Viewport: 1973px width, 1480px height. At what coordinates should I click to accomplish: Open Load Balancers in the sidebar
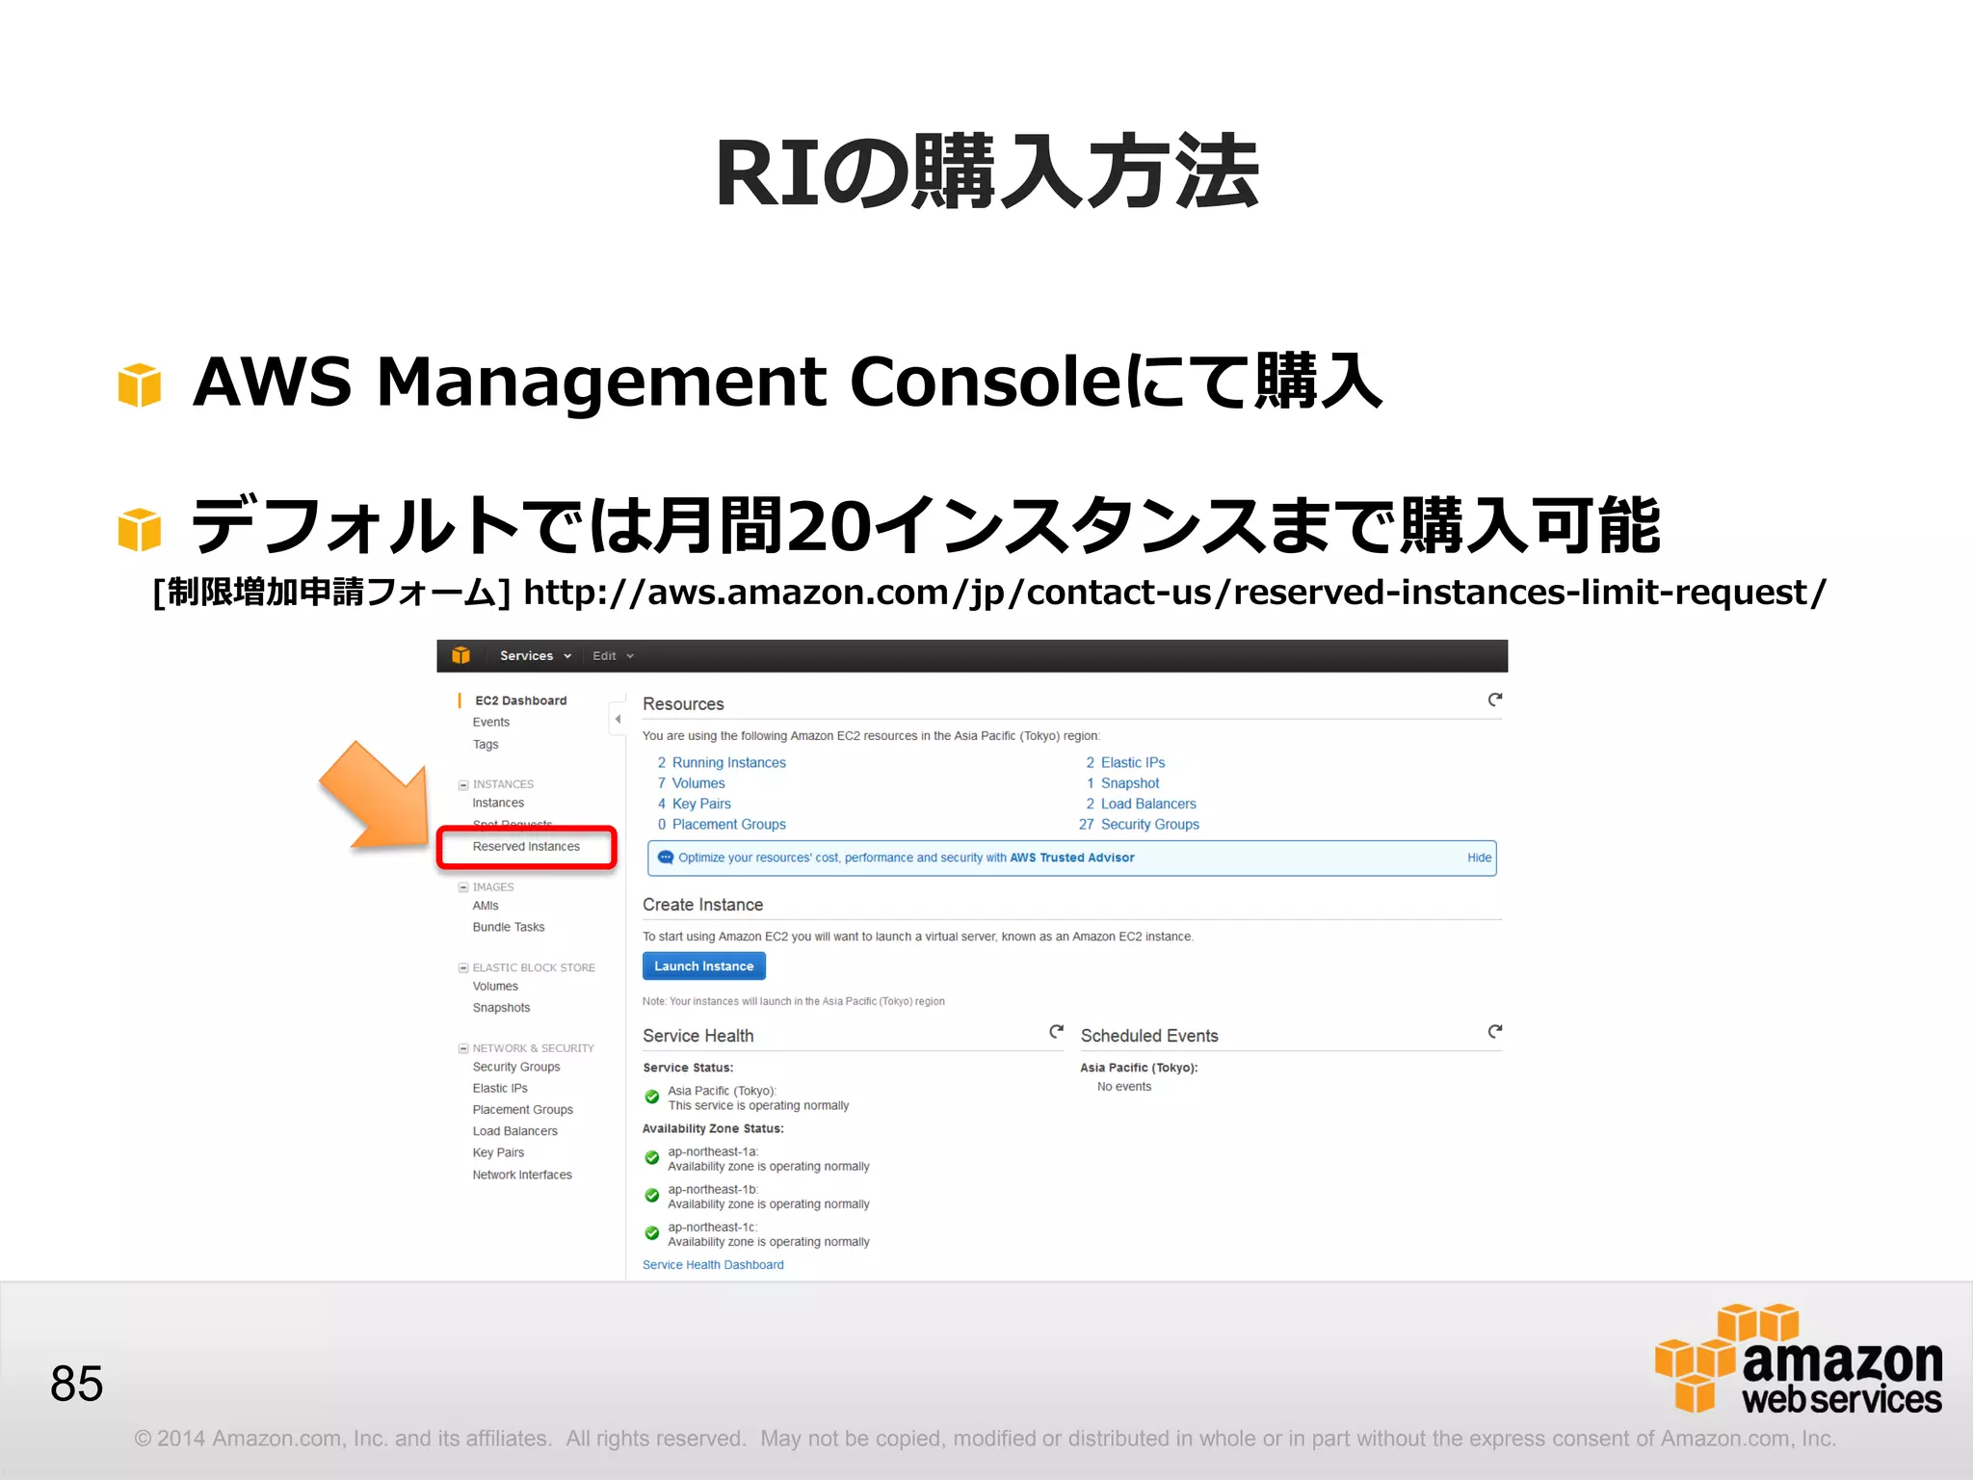pyautogui.click(x=514, y=1132)
